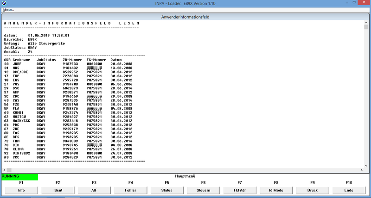Select the MRS control unit row

68,68
